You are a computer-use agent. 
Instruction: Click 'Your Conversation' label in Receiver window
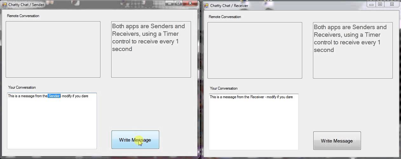tap(224, 88)
